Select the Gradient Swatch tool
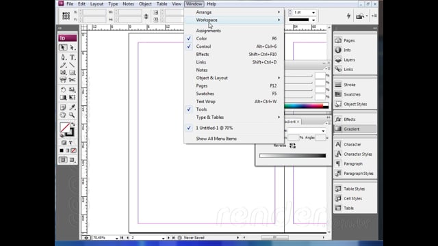 point(63,98)
